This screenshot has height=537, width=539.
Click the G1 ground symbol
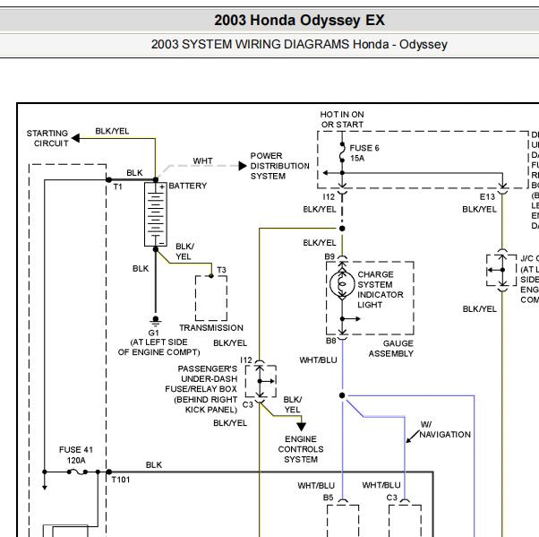coord(156,321)
